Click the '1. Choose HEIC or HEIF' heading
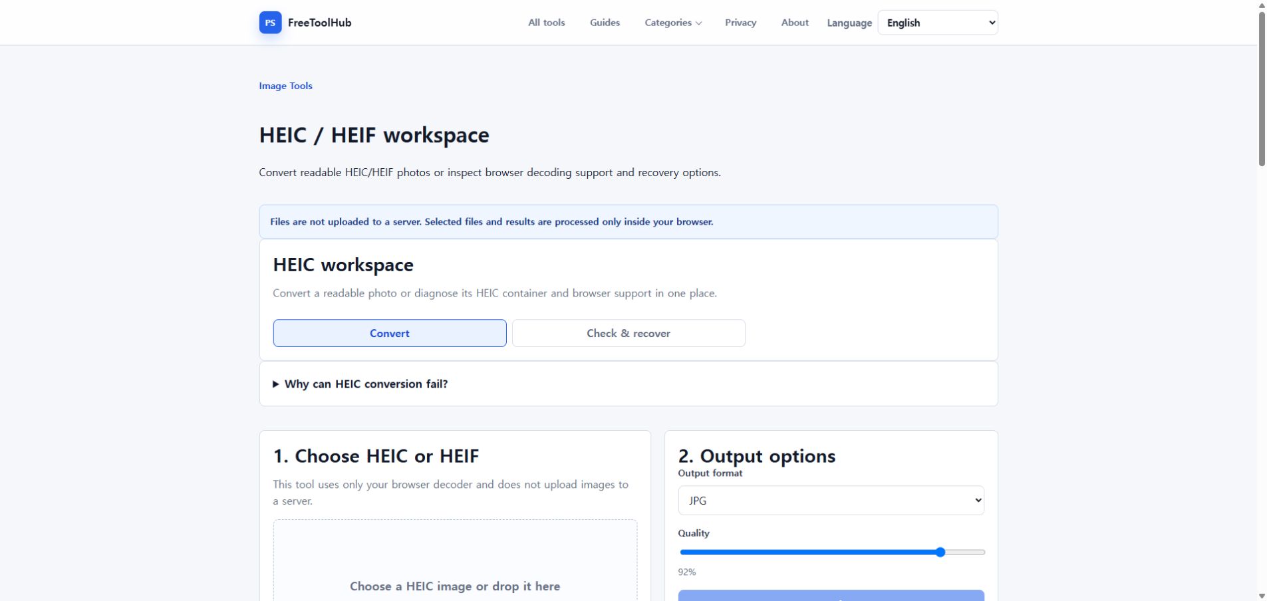 click(x=376, y=456)
